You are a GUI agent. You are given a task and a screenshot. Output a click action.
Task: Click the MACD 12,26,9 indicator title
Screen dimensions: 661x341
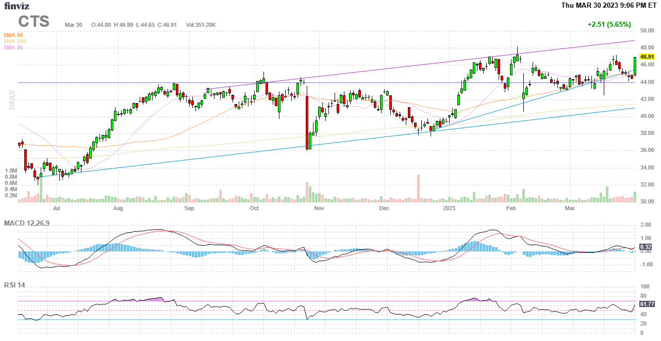pyautogui.click(x=30, y=223)
